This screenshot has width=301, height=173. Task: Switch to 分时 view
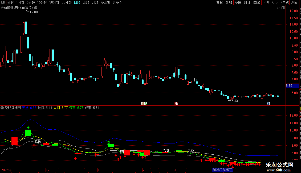11,2
